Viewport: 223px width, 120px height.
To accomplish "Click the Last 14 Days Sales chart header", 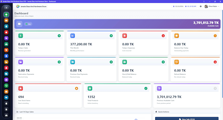I will pyautogui.click(x=83, y=112).
